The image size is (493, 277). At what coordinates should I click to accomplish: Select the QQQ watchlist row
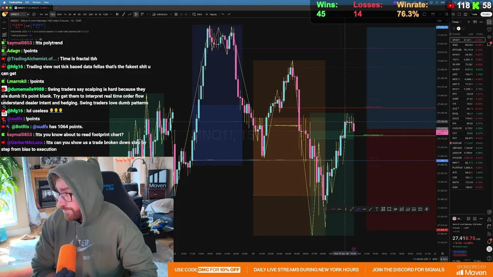[468, 45]
